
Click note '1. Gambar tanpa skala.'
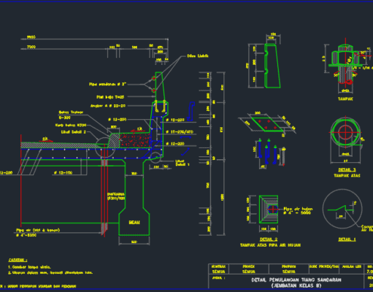[29, 267]
